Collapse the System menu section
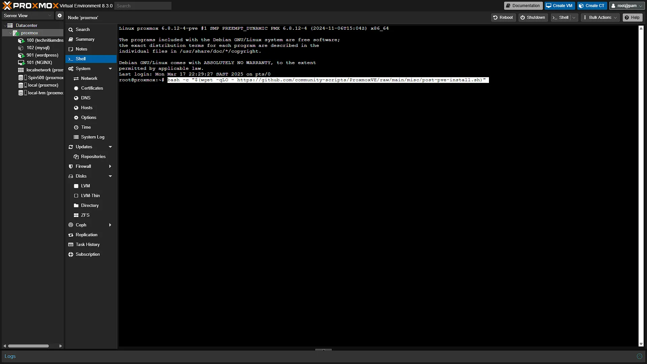This screenshot has height=364, width=647. [110, 69]
